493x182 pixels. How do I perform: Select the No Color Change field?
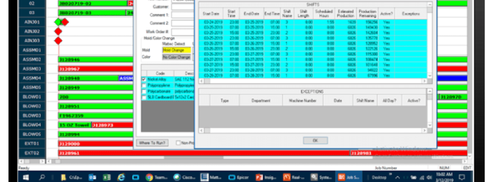176,57
